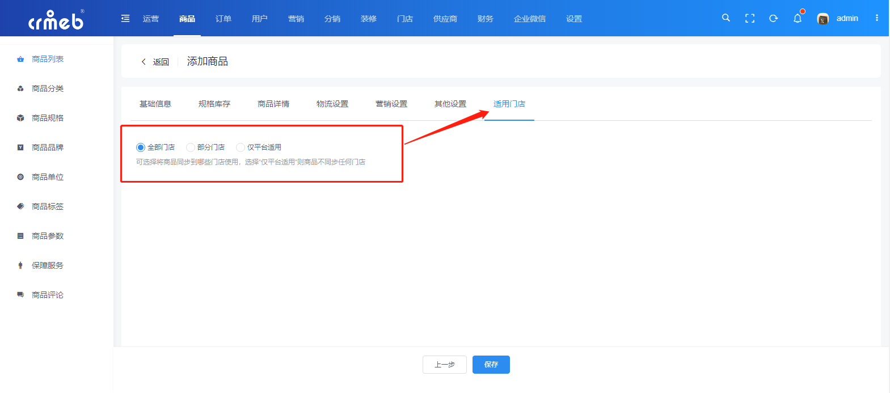Switch to the 营销设置 tab

point(391,104)
